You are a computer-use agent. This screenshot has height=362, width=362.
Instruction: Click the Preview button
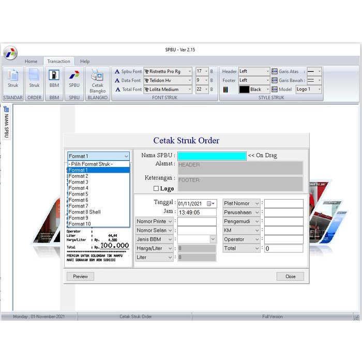point(80,276)
